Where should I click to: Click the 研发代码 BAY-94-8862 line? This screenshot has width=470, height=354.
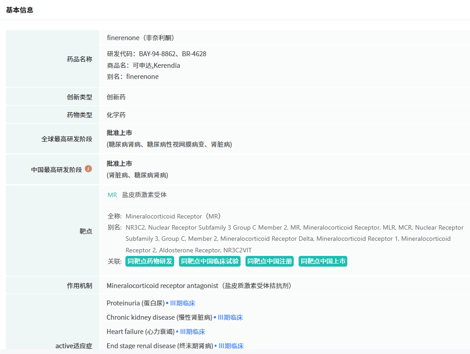coord(156,54)
